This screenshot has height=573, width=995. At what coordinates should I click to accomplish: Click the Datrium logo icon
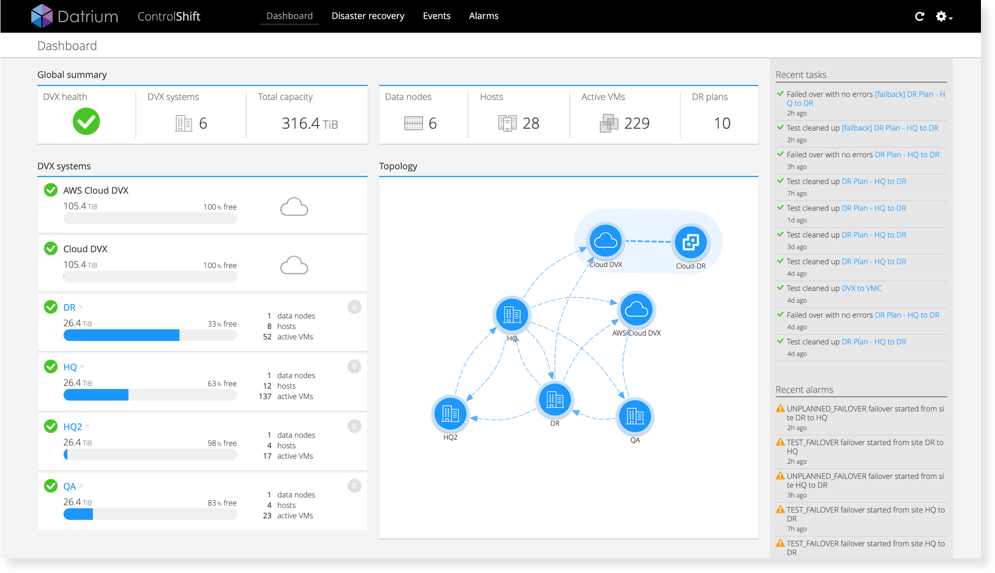(x=42, y=16)
